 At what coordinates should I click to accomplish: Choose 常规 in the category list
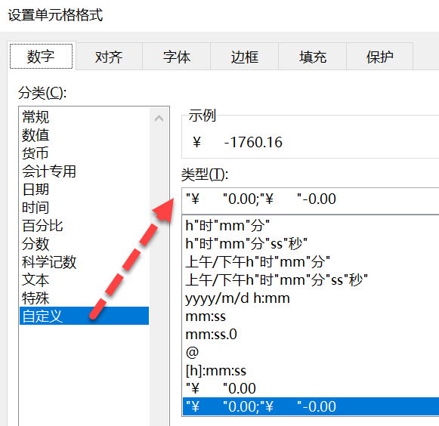coord(84,117)
